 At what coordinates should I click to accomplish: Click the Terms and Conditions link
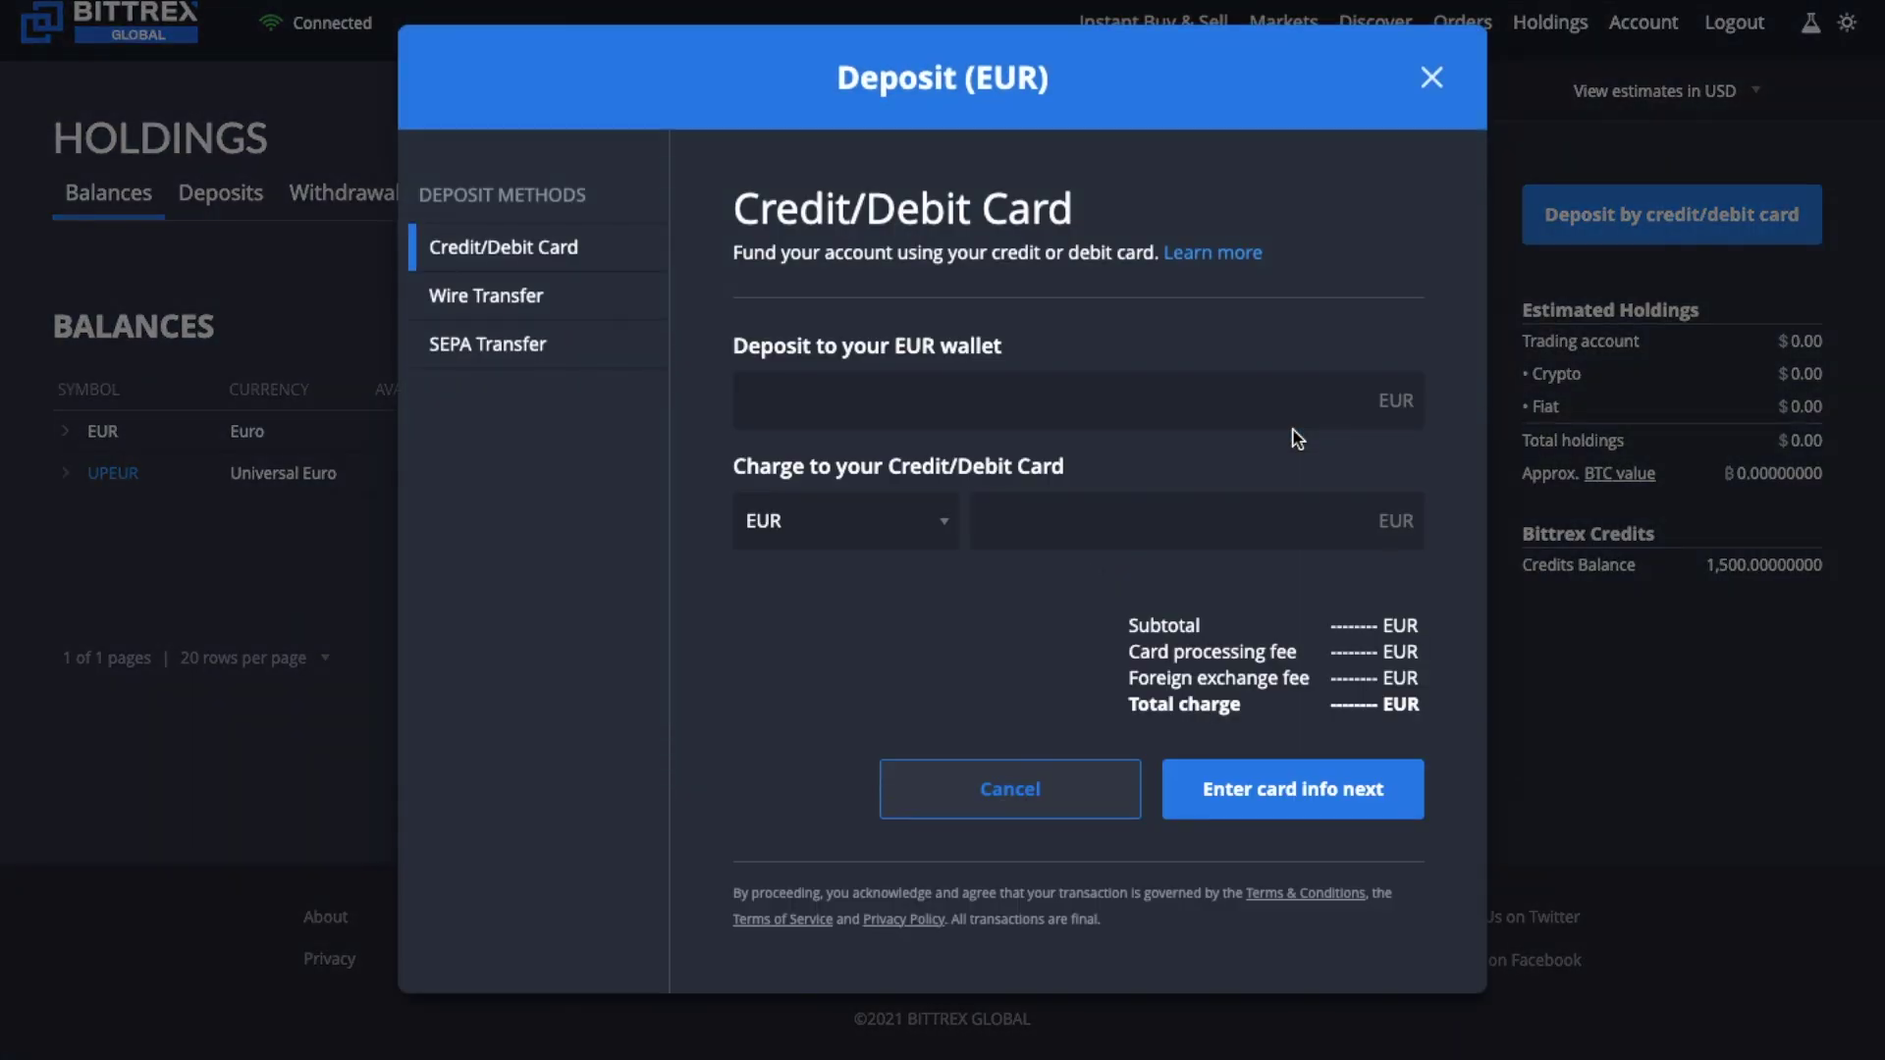point(1305,893)
